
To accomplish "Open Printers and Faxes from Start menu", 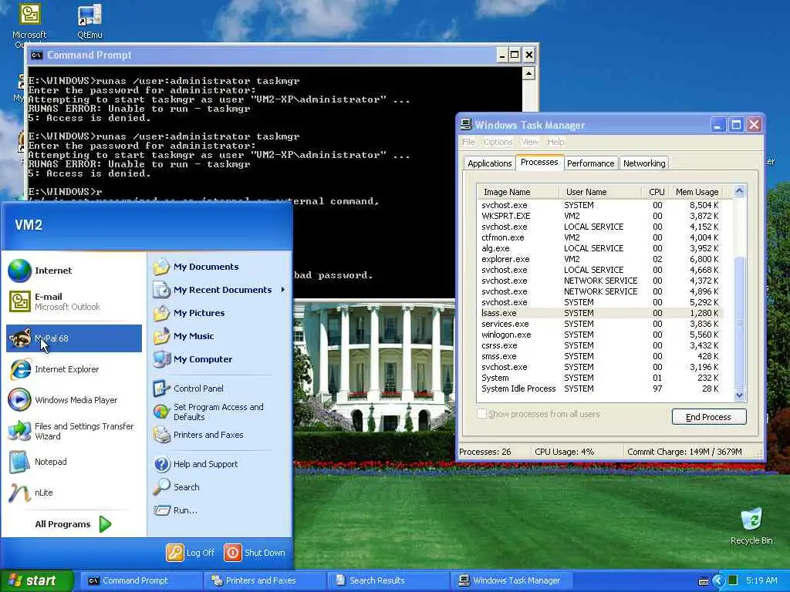I will 220,435.
